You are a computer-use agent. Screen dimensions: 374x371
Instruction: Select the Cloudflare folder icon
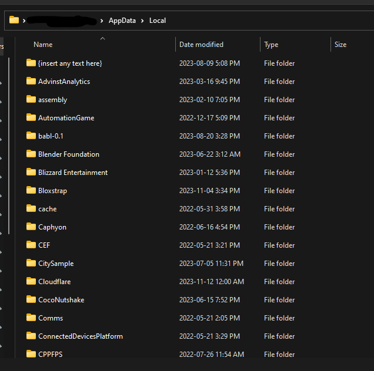31,281
